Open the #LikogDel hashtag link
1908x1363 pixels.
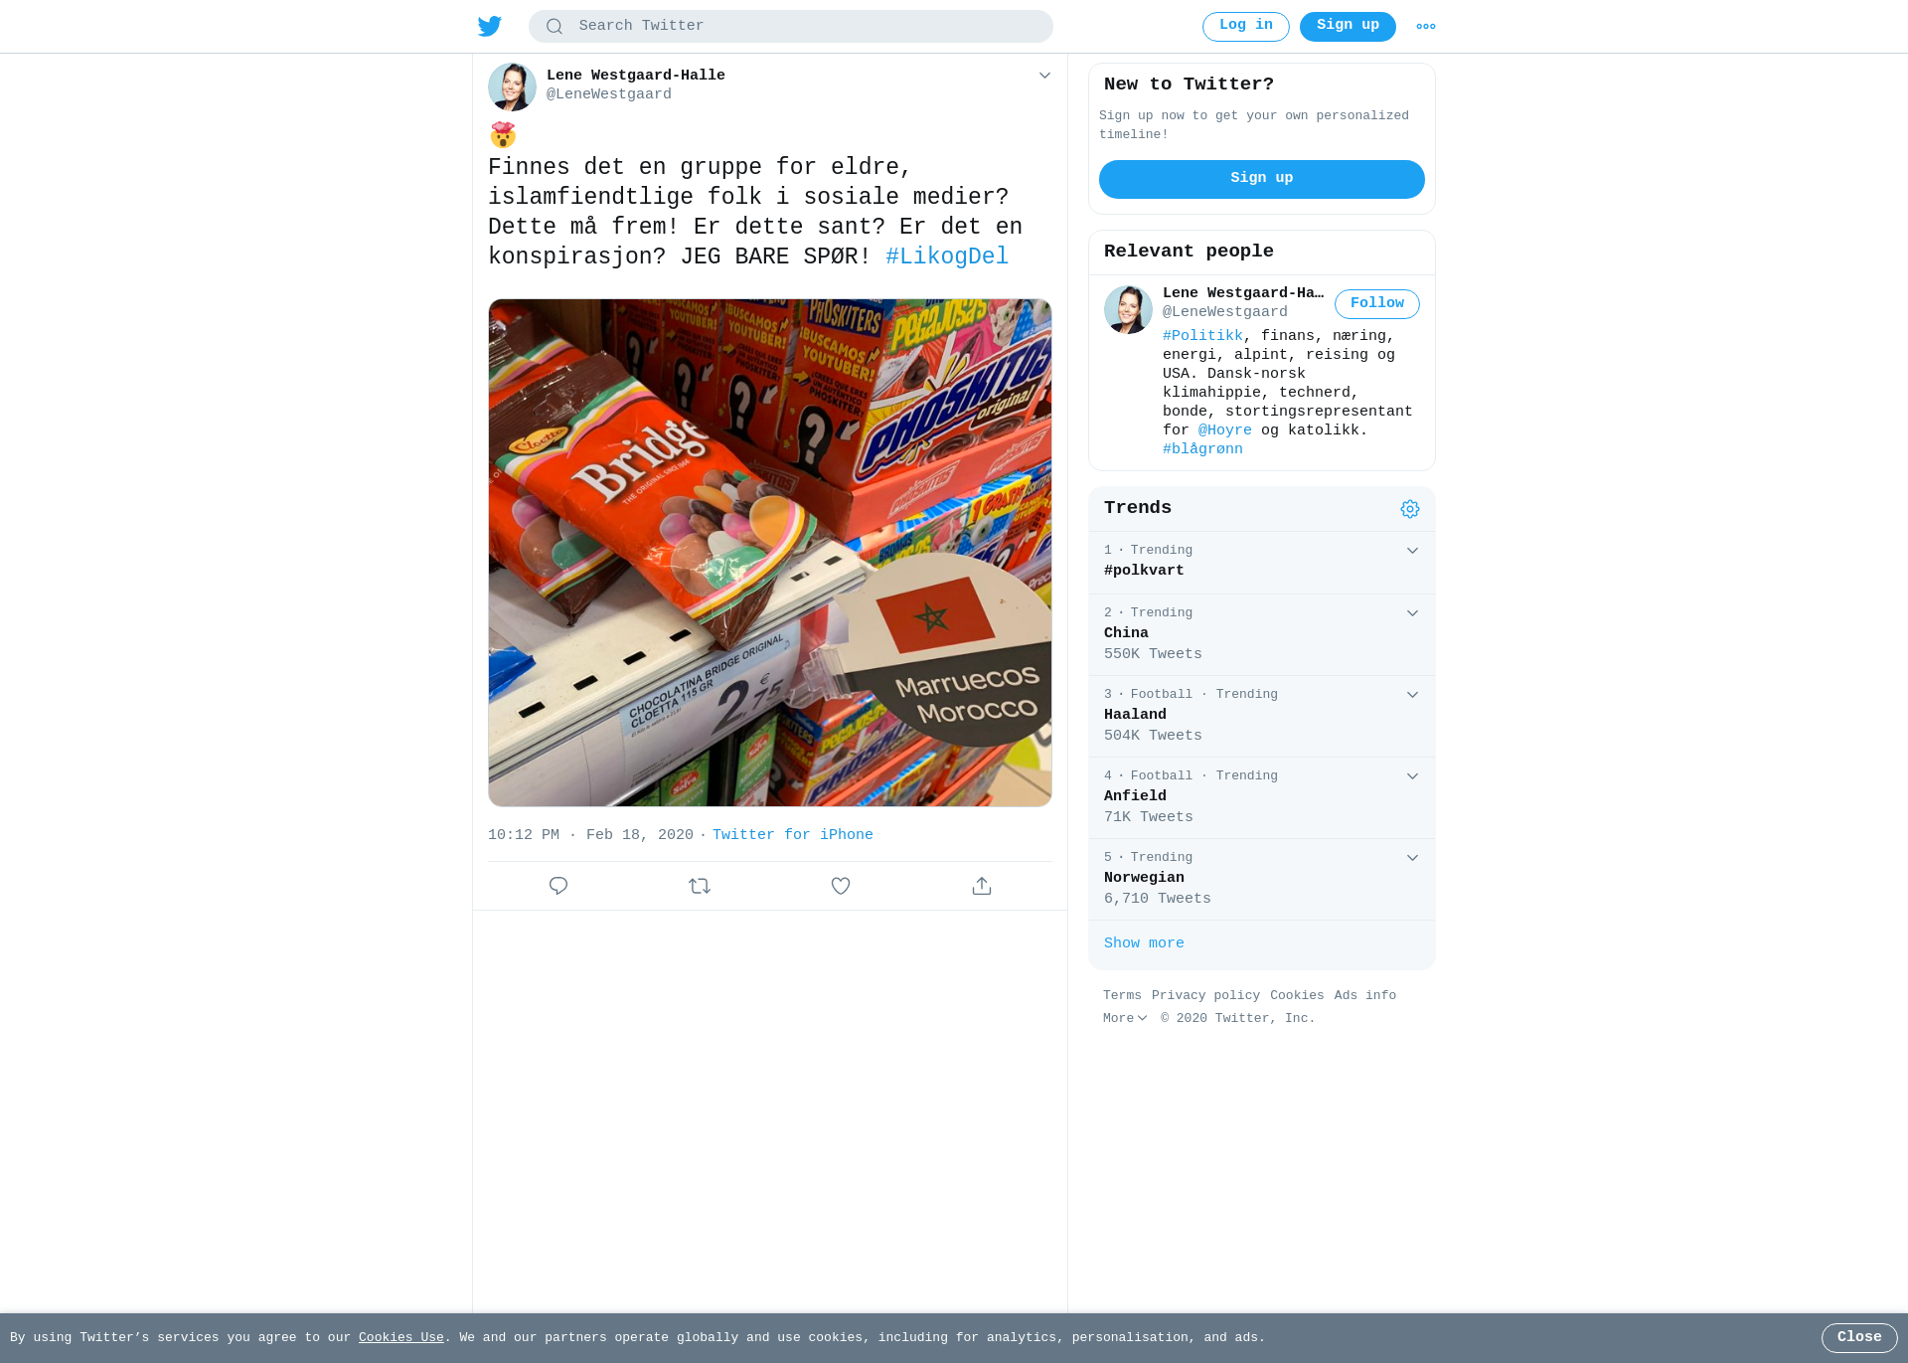tap(947, 256)
